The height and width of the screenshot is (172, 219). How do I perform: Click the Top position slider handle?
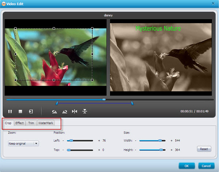(69, 150)
